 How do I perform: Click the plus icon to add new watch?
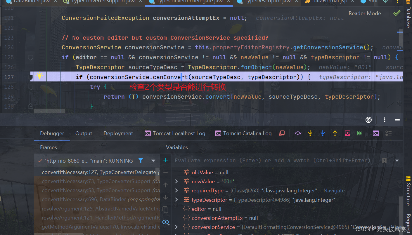click(165, 160)
